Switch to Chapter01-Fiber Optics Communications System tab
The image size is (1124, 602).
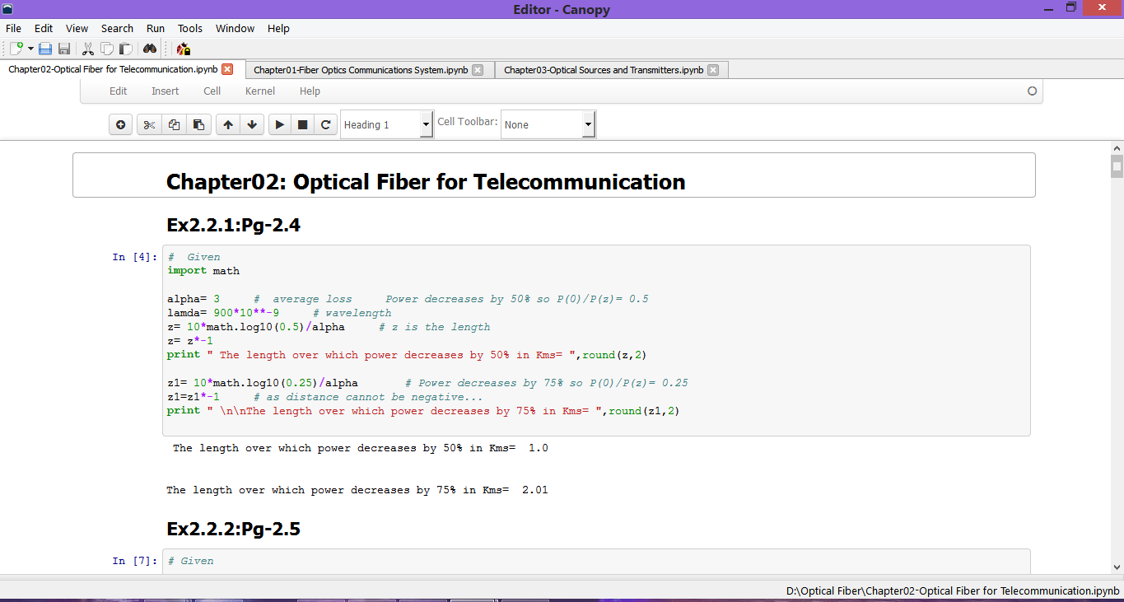[361, 70]
